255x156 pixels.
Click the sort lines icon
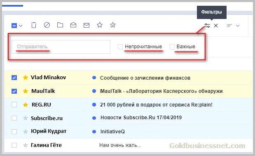(229, 26)
